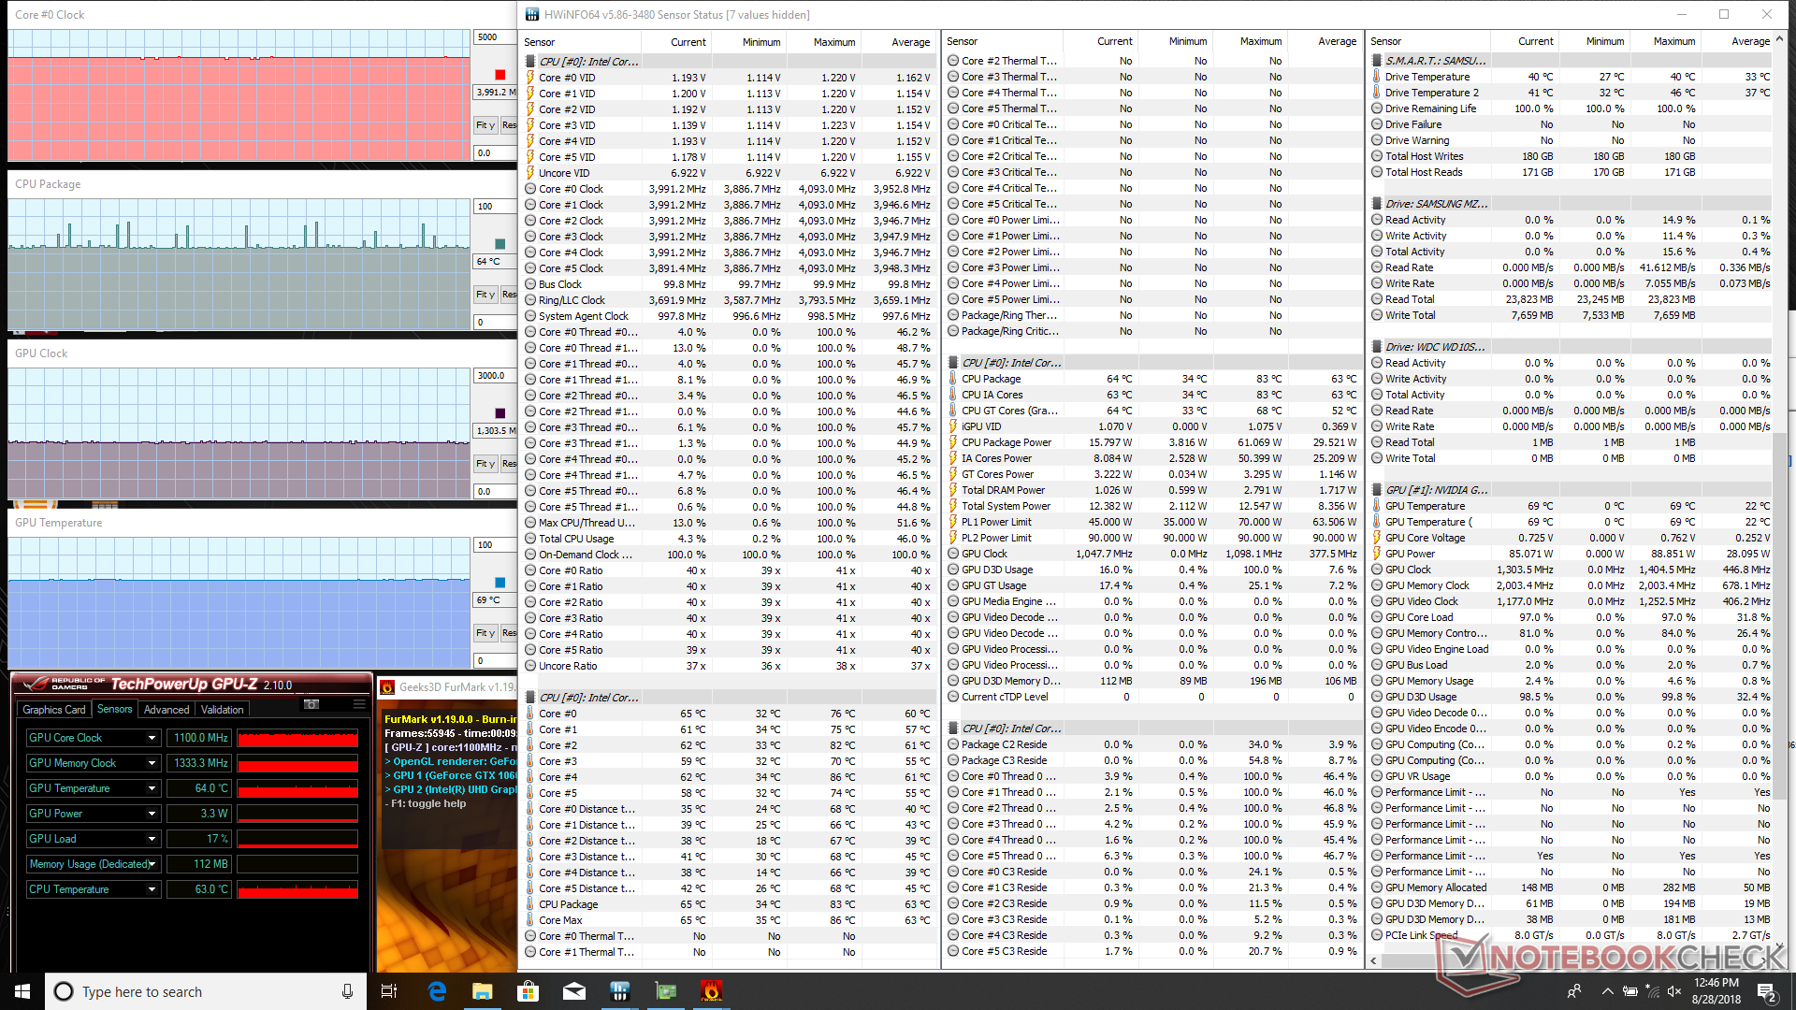Click the Task View icon
Viewport: 1796px width, 1010px height.
389,991
